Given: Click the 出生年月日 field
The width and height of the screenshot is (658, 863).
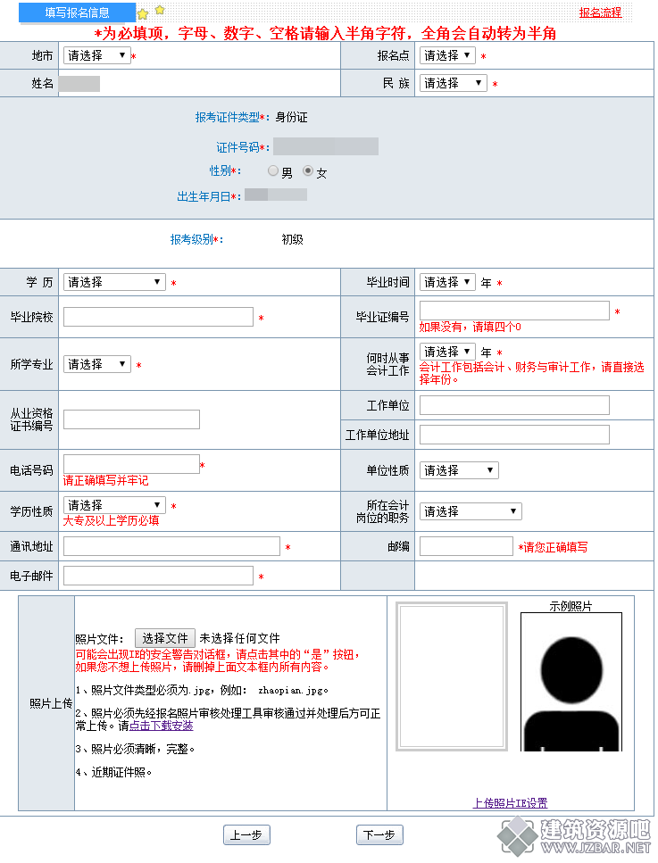Looking at the screenshot, I should pyautogui.click(x=276, y=195).
